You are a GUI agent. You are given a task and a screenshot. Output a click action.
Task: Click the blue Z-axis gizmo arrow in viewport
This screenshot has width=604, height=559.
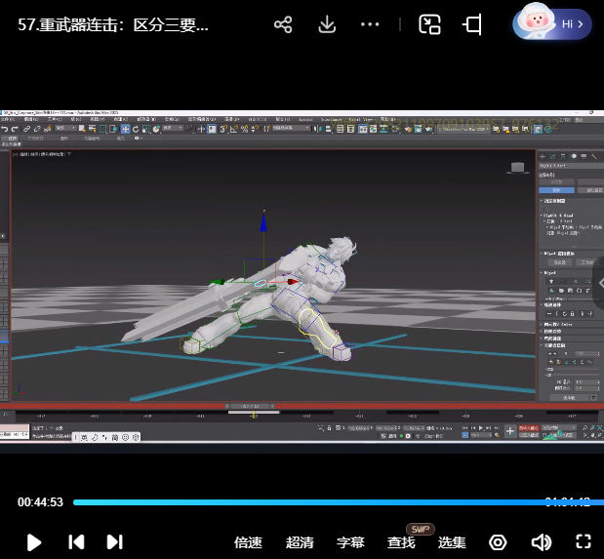click(x=263, y=221)
